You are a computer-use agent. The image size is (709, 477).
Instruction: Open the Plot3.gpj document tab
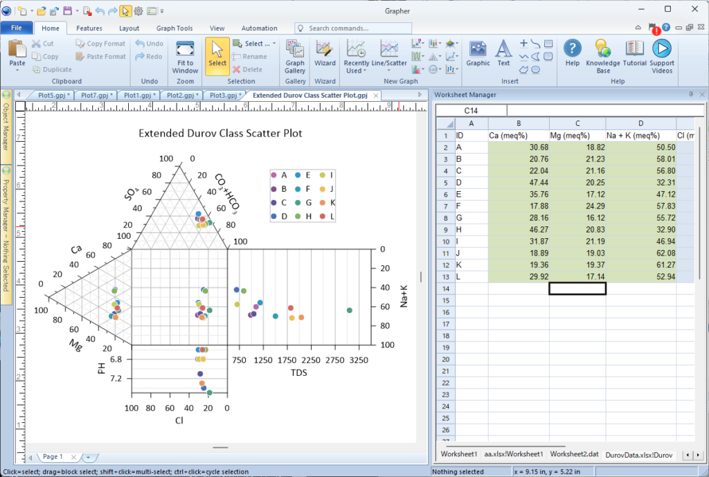pyautogui.click(x=224, y=95)
